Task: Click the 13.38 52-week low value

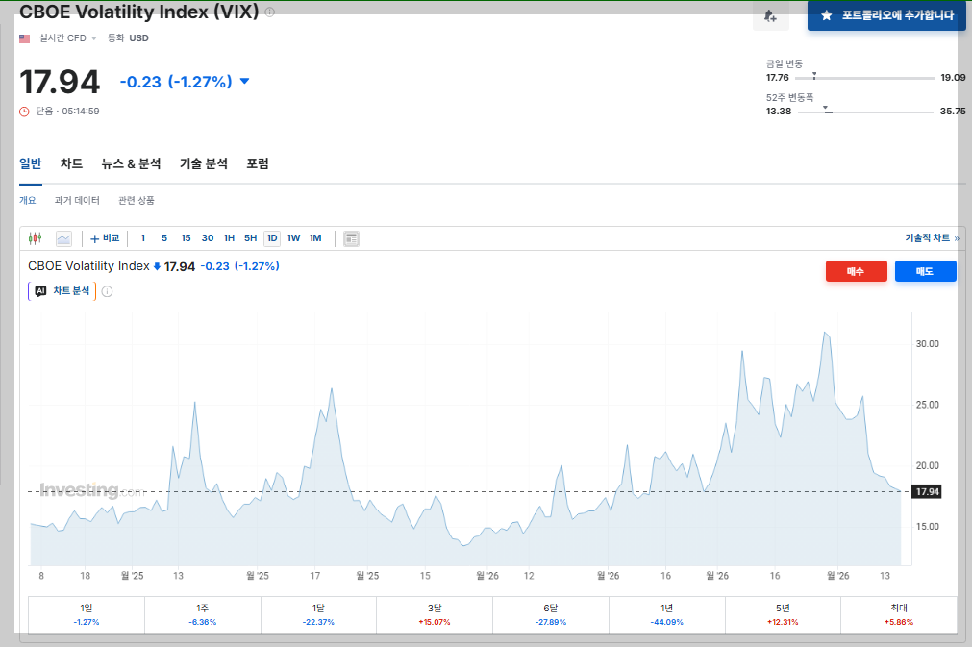Action: (779, 111)
